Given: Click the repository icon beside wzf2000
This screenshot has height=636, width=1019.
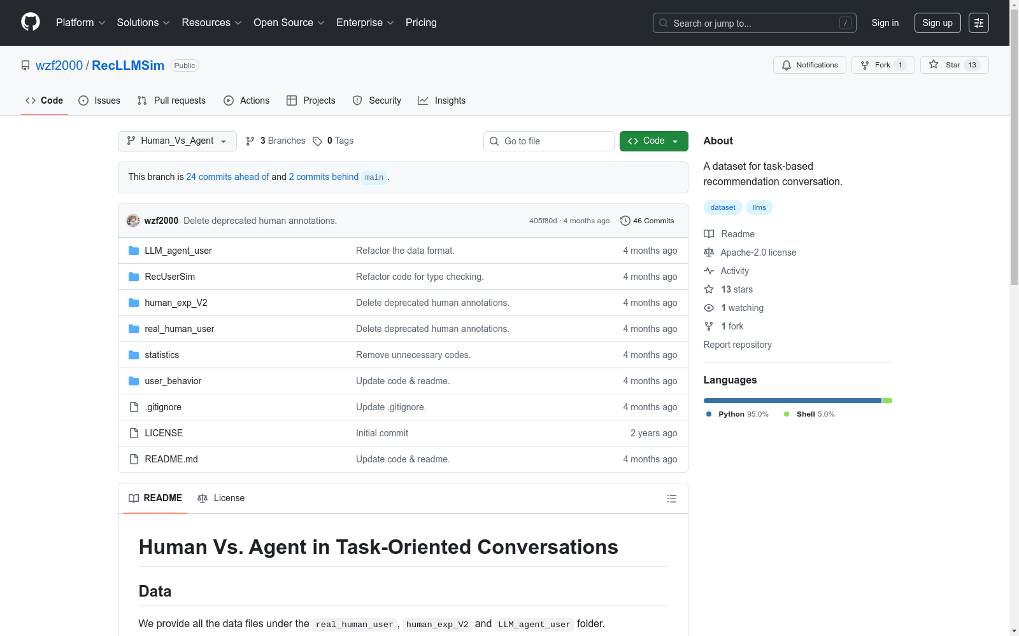Looking at the screenshot, I should click(25, 66).
